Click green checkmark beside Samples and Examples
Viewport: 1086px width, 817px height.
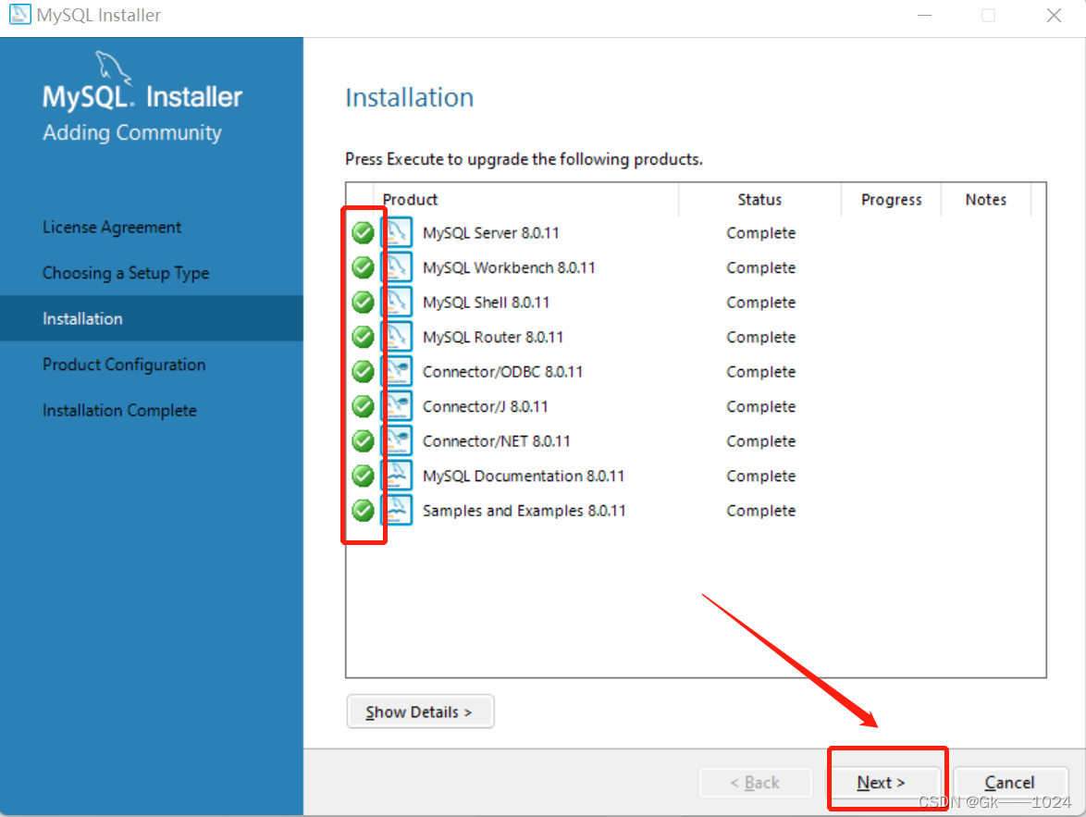(x=363, y=510)
